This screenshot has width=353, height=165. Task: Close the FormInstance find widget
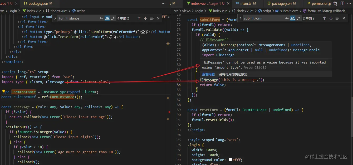tap(158, 18)
